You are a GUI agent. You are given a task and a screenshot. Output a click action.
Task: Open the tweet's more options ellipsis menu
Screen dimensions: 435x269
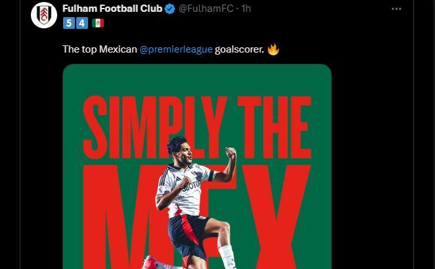[396, 9]
